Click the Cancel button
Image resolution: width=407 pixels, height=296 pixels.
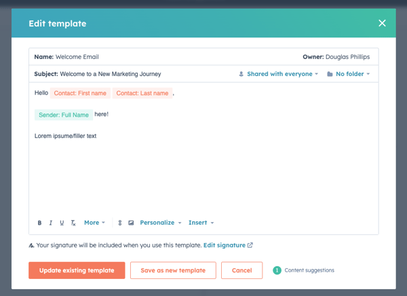[x=242, y=270]
